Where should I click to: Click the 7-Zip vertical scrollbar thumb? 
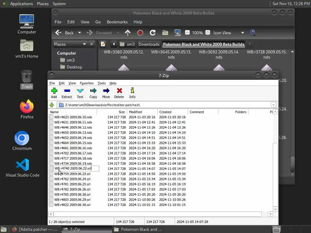[x=275, y=174]
